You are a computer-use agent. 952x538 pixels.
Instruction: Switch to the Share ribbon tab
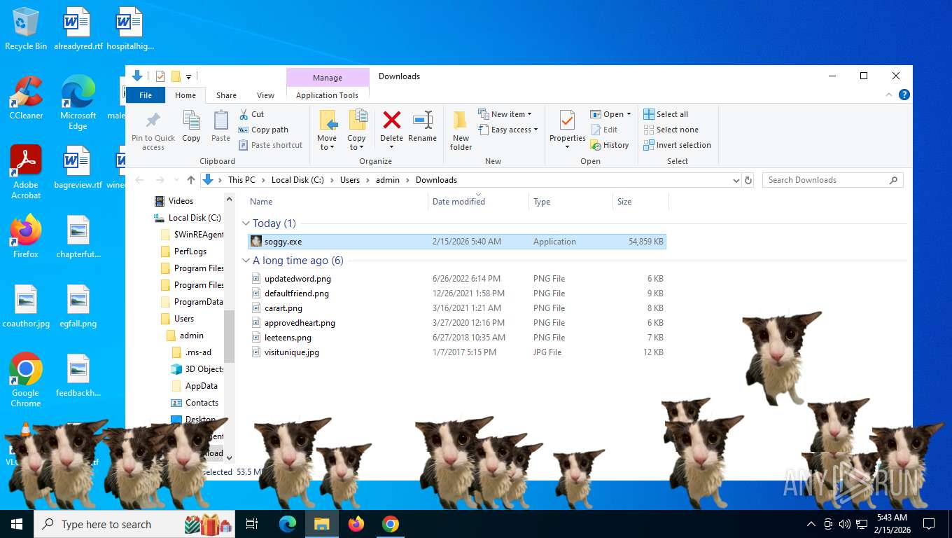tap(226, 95)
